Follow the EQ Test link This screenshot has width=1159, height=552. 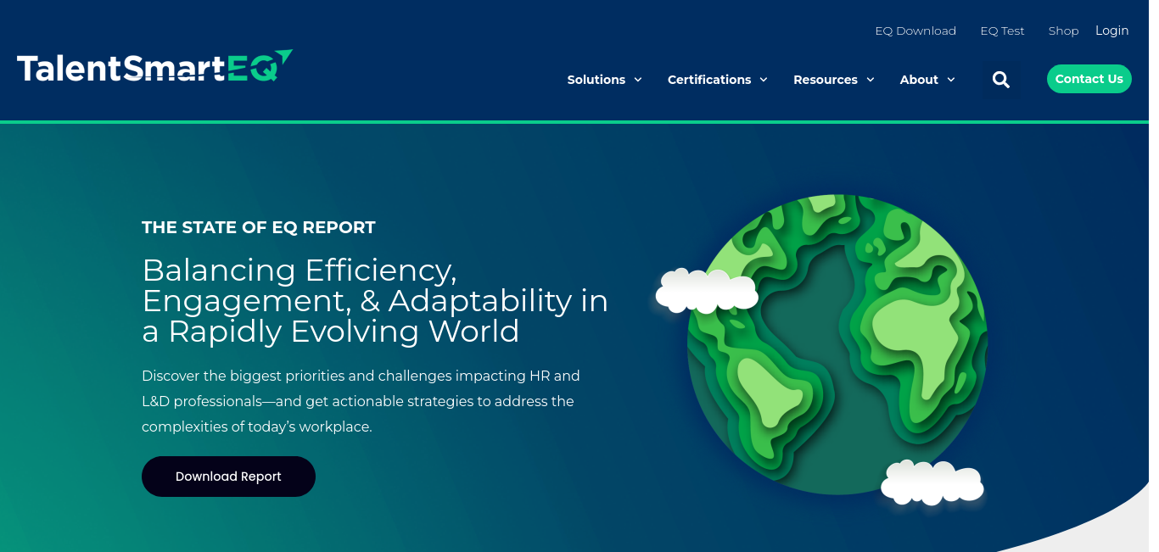point(1002,31)
